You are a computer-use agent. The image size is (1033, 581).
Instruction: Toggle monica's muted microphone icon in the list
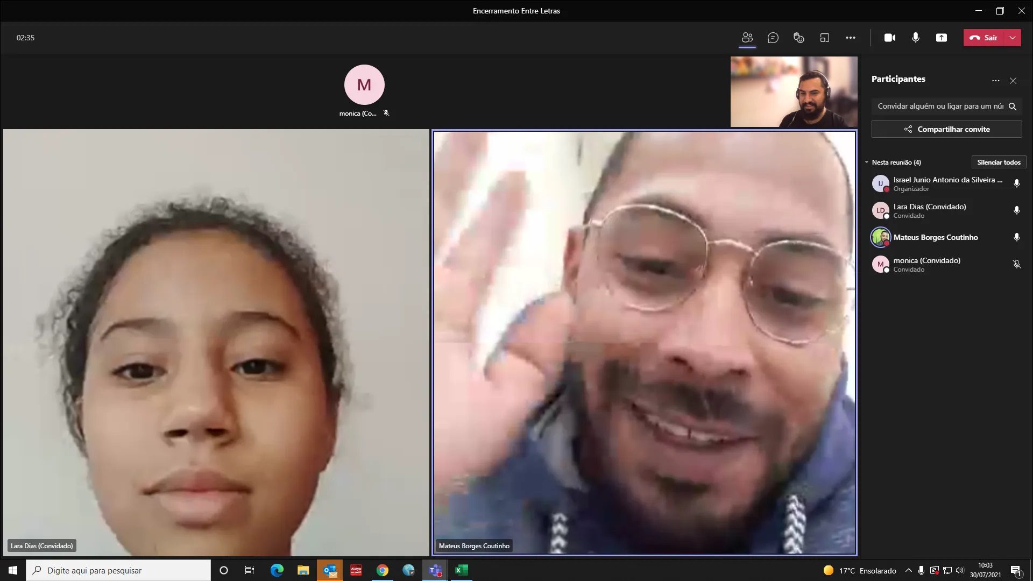[x=1016, y=264]
